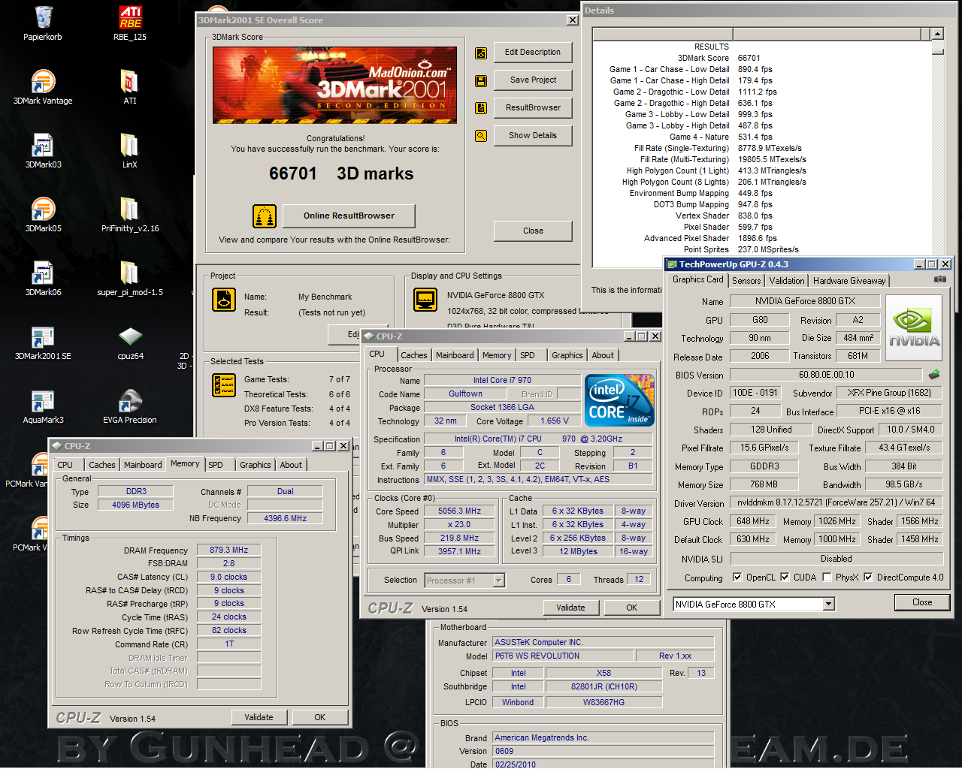Click Close in 3DMark2001 score dialog
Screen dimensions: 962x769
tap(533, 231)
